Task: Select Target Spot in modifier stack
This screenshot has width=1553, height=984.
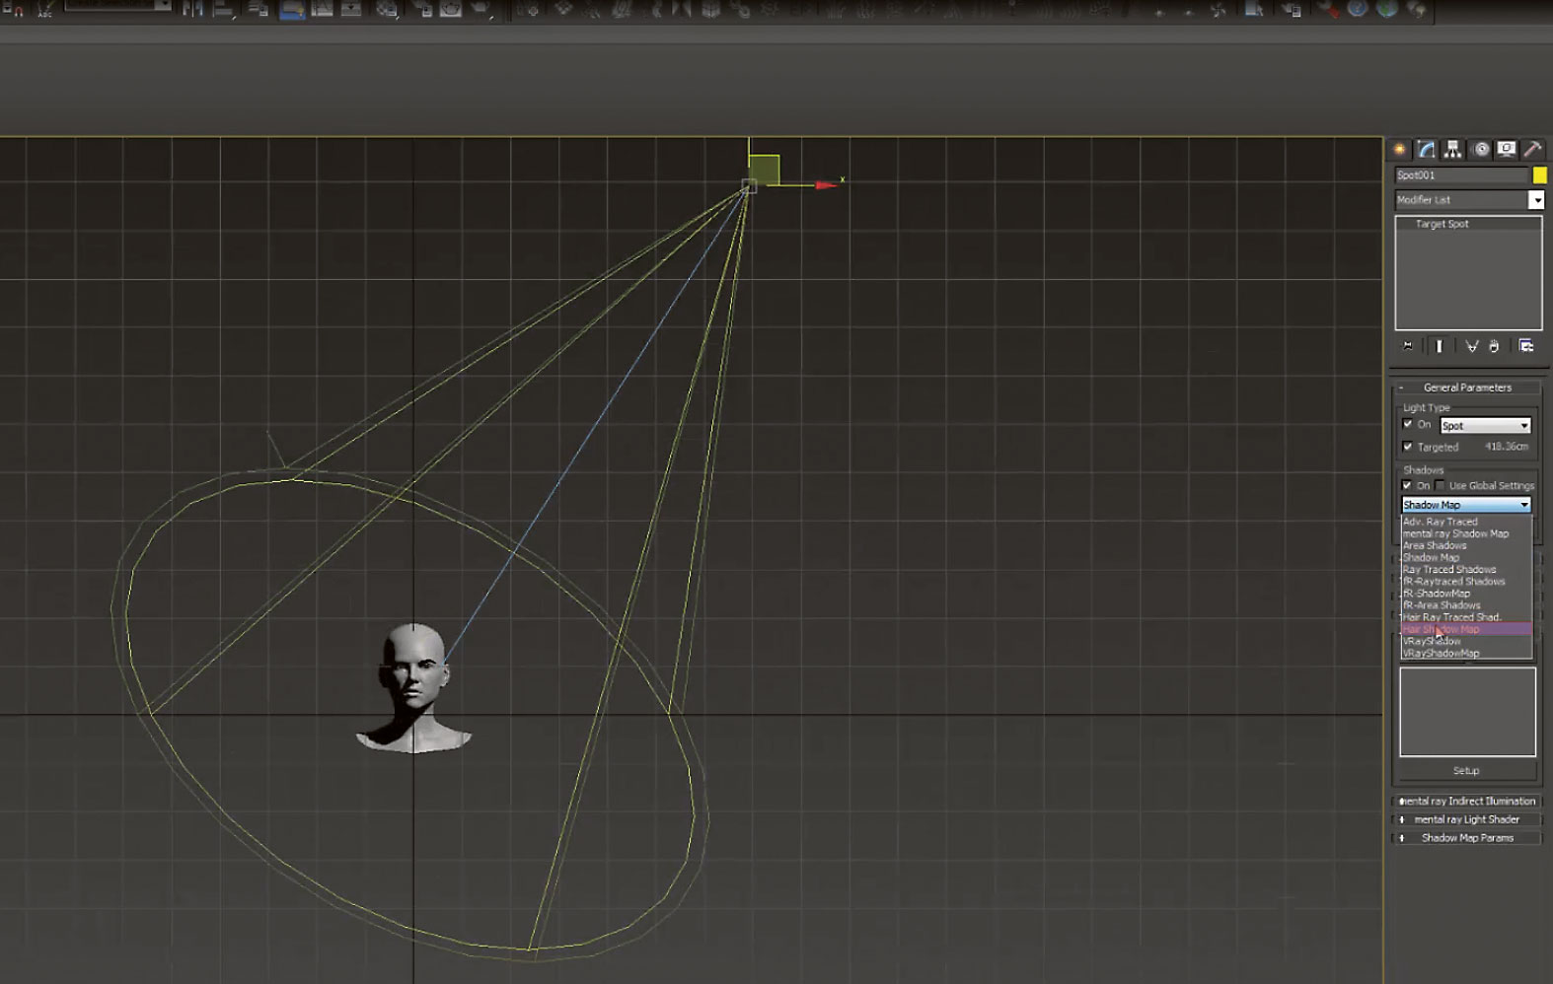Action: (1442, 224)
